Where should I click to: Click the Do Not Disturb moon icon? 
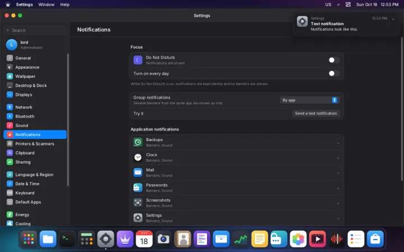click(138, 60)
